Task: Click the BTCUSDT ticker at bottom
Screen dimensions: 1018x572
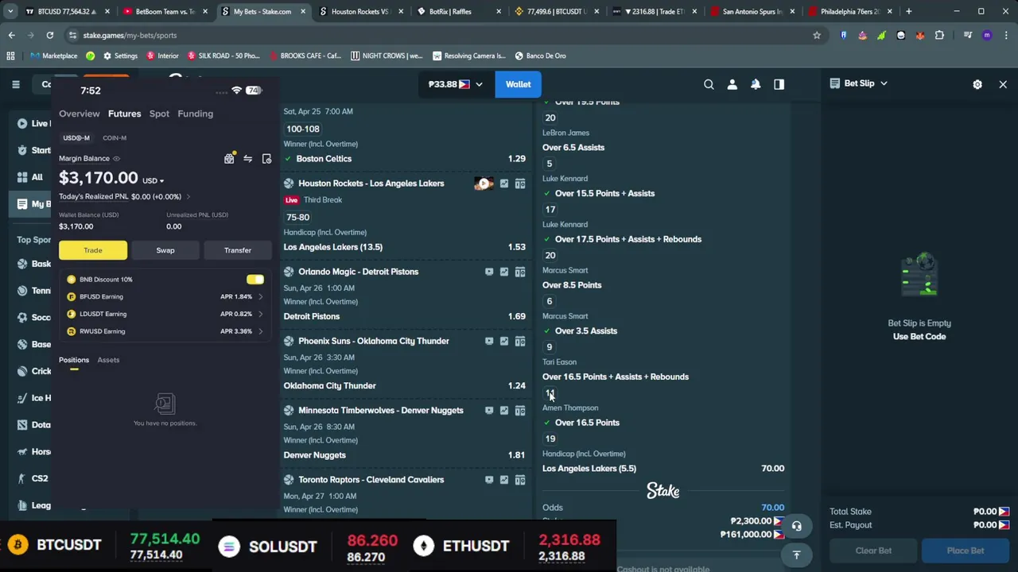Action: [x=69, y=546]
